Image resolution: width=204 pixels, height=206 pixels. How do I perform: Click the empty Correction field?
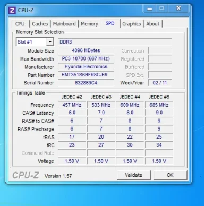coord(160,50)
